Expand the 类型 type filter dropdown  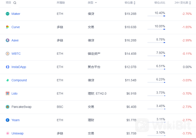92,2
